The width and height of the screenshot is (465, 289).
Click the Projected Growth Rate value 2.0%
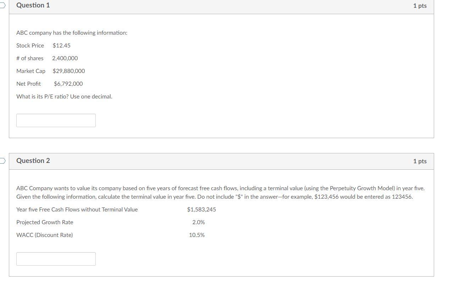pos(199,222)
